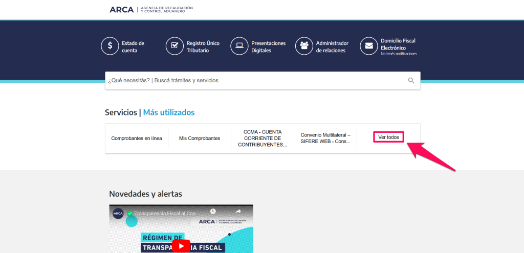Image resolution: width=524 pixels, height=253 pixels.
Task: Click the Estado de cuenta label
Action: point(133,47)
